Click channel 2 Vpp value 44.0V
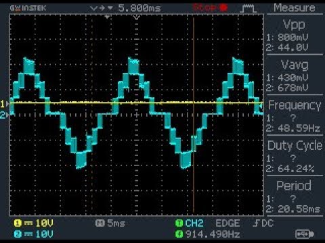 tap(292, 47)
